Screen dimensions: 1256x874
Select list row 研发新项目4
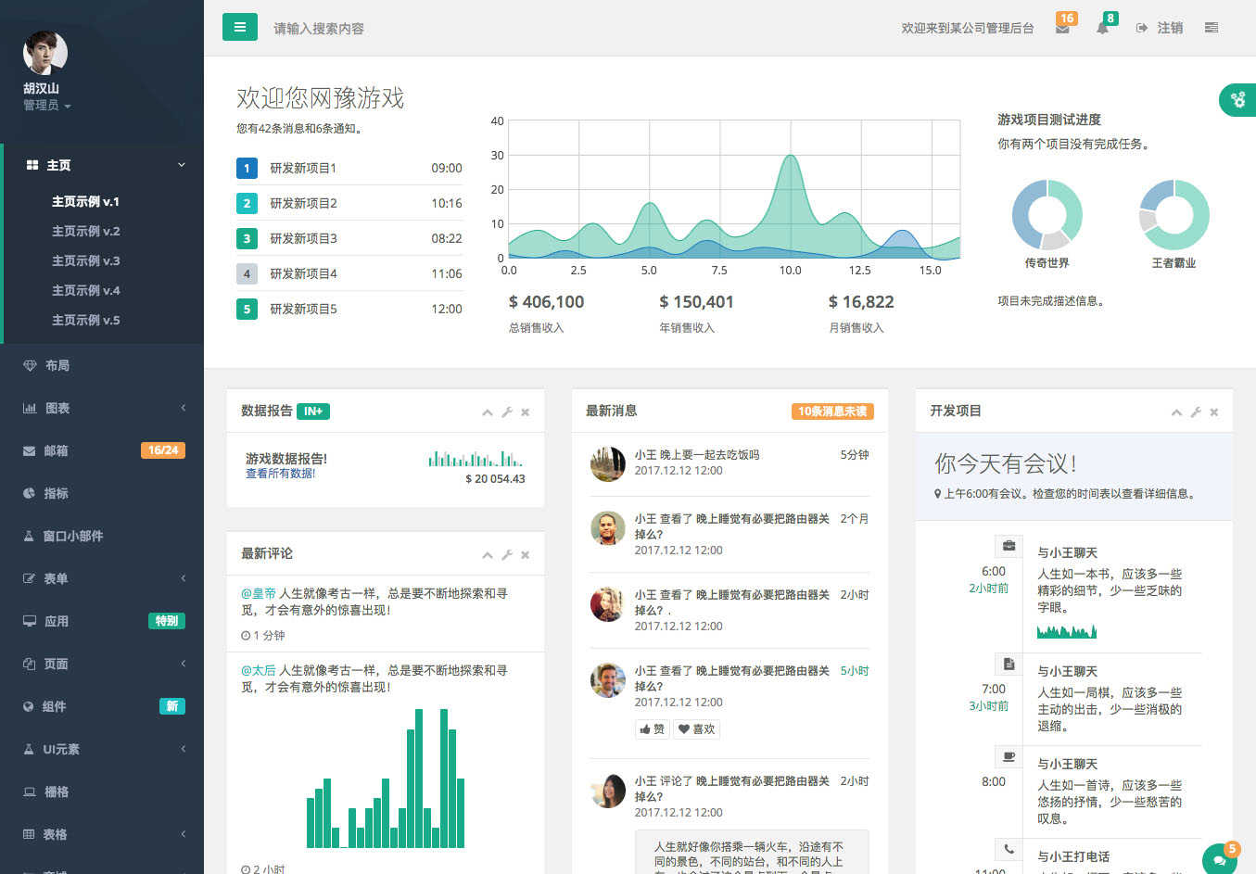point(349,273)
